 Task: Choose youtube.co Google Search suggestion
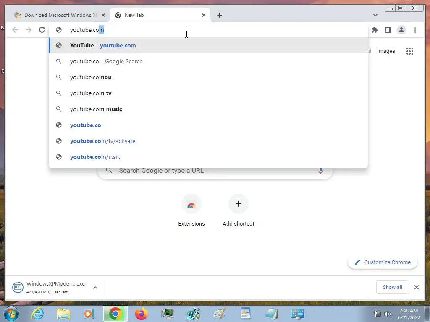tap(208, 61)
